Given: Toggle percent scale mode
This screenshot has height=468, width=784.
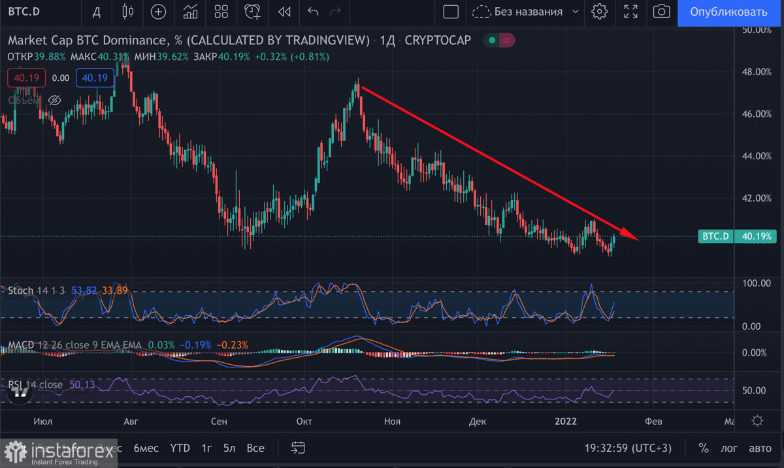Looking at the screenshot, I should coord(704,448).
